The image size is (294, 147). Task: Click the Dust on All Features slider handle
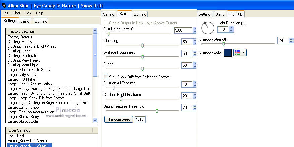pyautogui.click(x=114, y=88)
